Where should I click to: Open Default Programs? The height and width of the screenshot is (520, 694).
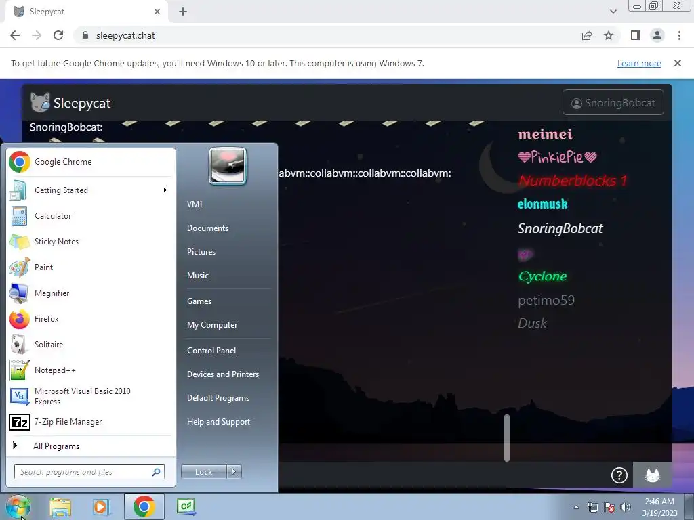(x=218, y=398)
